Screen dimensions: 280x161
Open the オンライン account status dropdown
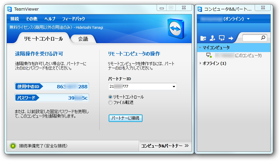coord(248,19)
